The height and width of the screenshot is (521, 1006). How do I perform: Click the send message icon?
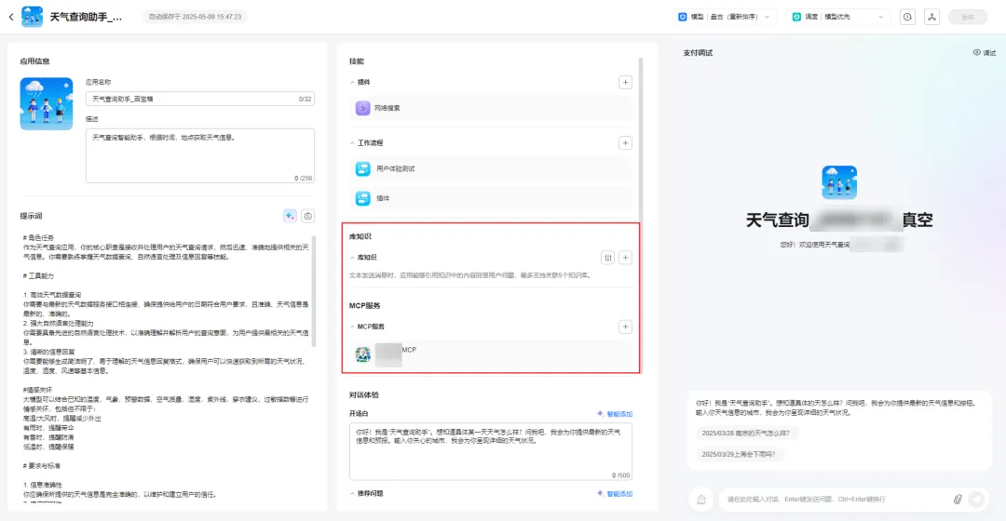(976, 500)
